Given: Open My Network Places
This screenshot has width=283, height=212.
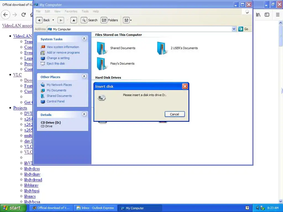Looking at the screenshot, I should click(x=59, y=85).
